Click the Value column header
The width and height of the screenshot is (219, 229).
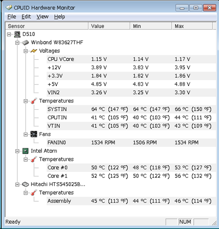click(109, 26)
